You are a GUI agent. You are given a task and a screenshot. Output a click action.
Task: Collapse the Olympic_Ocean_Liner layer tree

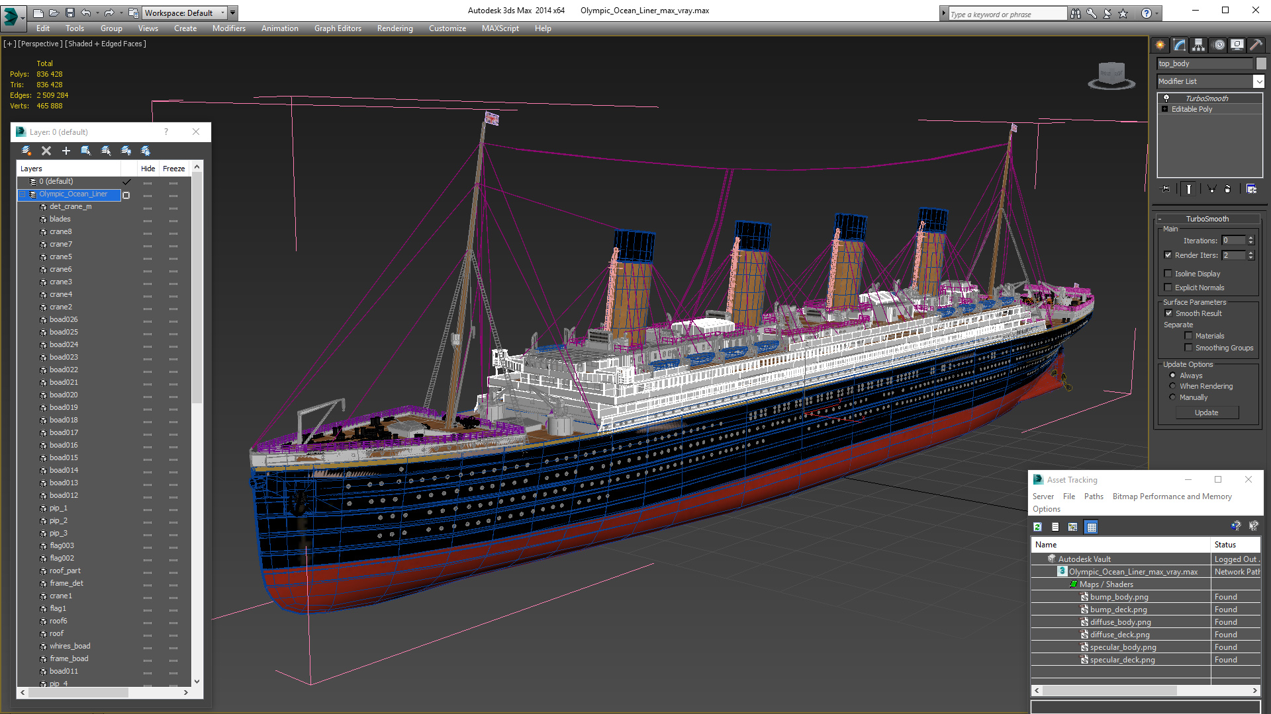[23, 194]
